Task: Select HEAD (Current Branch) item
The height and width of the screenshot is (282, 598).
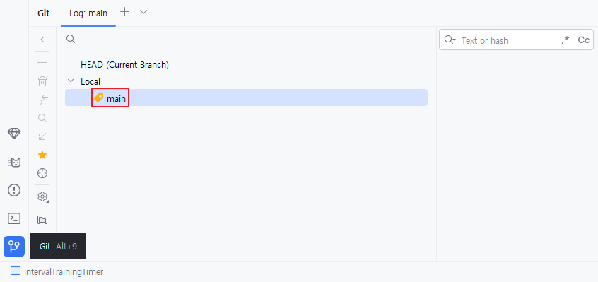Action: (x=124, y=65)
